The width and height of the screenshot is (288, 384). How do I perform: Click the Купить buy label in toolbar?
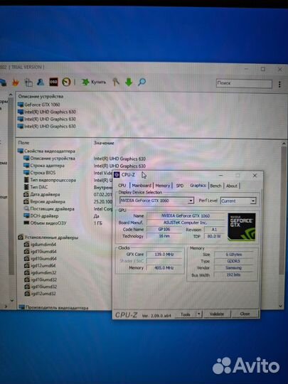pos(98,82)
